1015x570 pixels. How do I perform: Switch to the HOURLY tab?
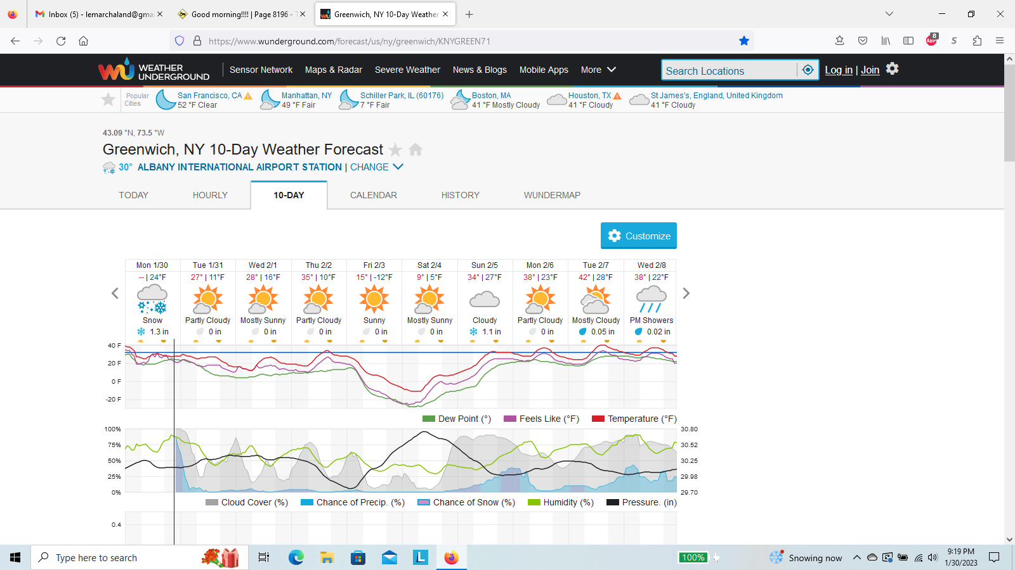210,195
